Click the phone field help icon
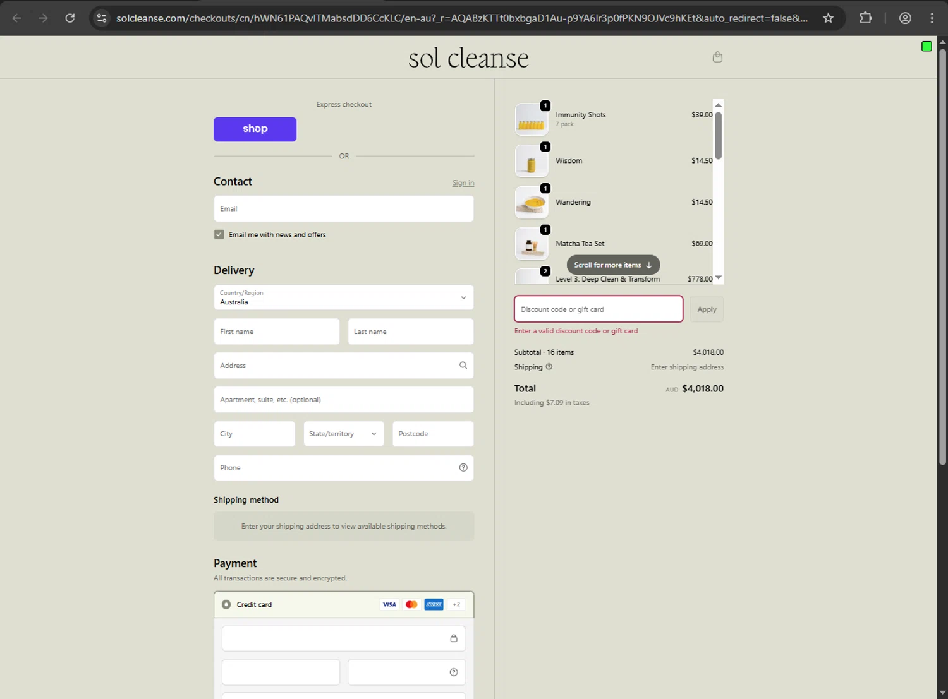948x699 pixels. pos(463,468)
